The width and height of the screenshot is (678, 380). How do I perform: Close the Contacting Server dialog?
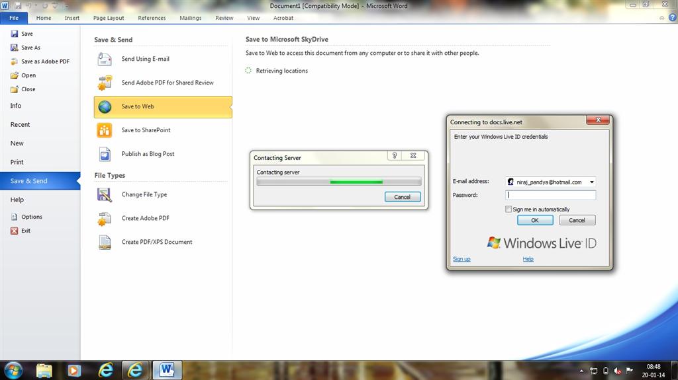click(x=413, y=155)
